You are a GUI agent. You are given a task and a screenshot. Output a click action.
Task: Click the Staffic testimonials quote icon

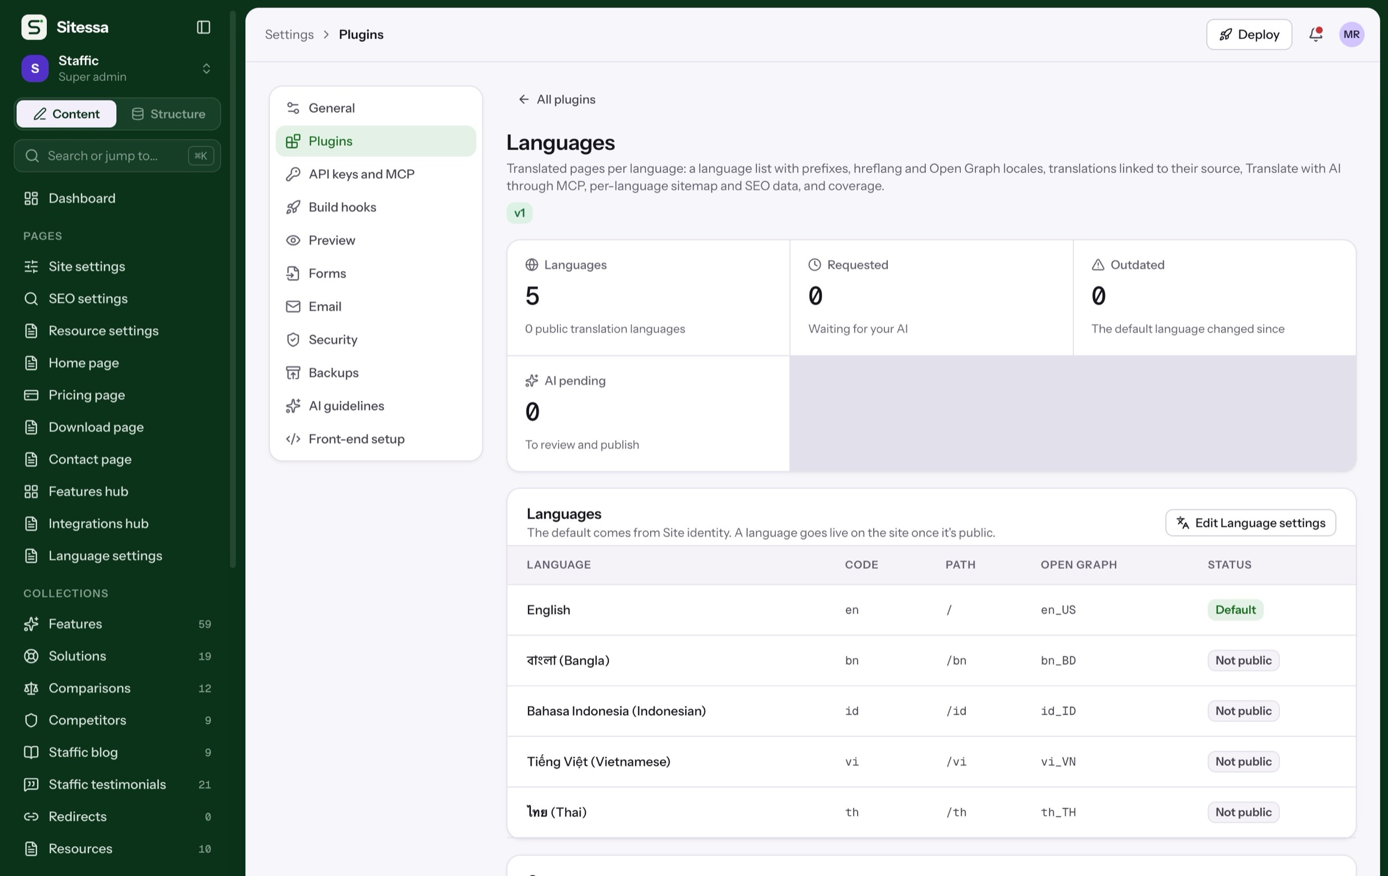31,784
